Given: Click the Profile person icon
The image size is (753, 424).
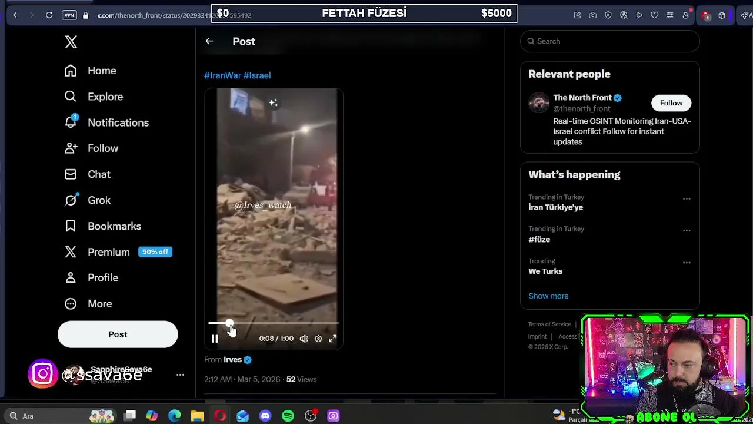Looking at the screenshot, I should (71, 278).
